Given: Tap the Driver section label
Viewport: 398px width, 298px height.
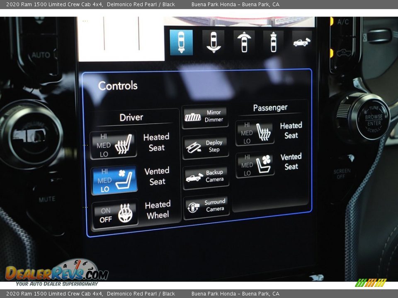Looking at the screenshot, I should [x=131, y=117].
